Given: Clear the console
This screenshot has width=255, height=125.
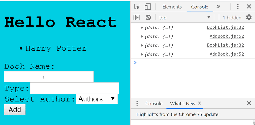Looking at the screenshot, I should click(x=148, y=18).
